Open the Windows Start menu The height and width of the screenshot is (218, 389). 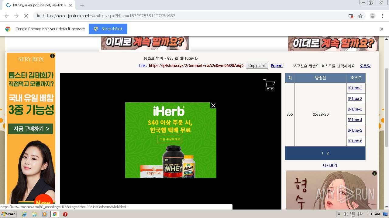tap(9, 214)
